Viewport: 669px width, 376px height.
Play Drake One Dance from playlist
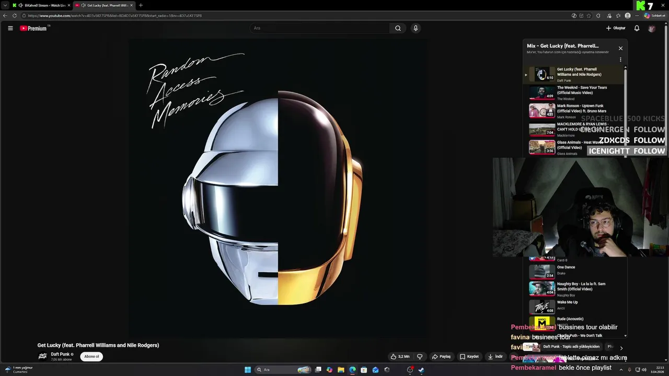click(x=575, y=272)
